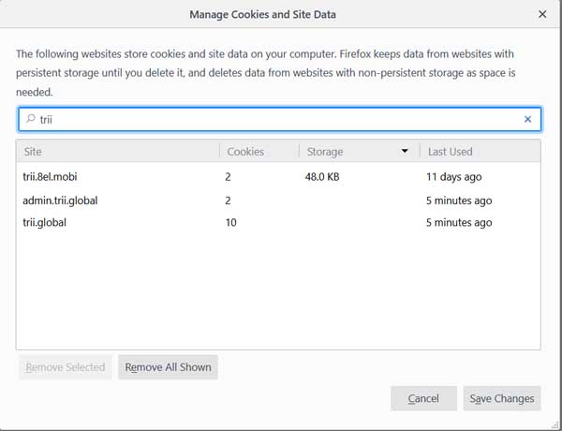The height and width of the screenshot is (431, 562).
Task: Click the Storage sort arrow
Action: (405, 151)
